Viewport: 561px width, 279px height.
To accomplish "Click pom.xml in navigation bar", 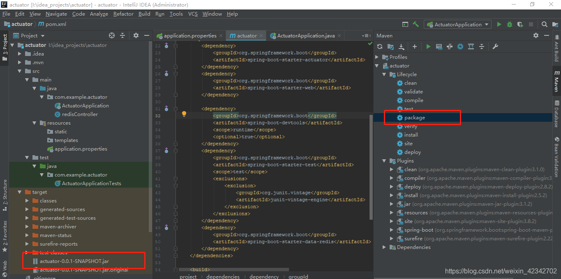I will pos(52,24).
